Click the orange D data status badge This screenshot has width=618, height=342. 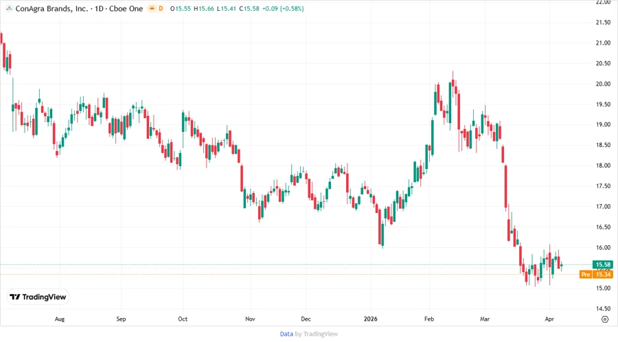161,8
